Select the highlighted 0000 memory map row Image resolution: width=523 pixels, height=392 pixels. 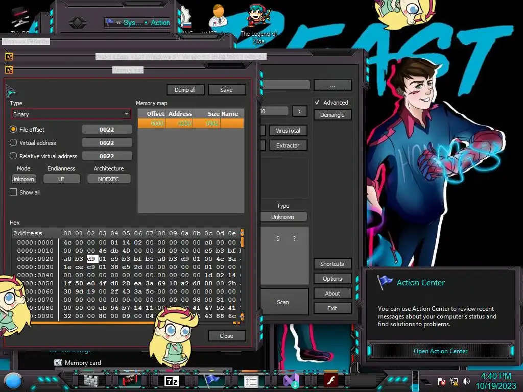[x=191, y=124]
